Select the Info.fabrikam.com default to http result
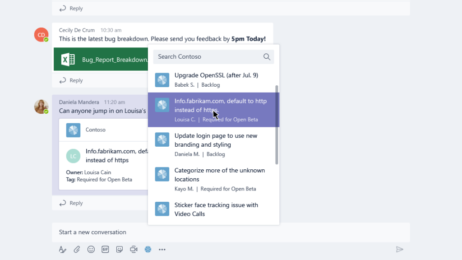Screen dimensions: 462x260 [213, 110]
